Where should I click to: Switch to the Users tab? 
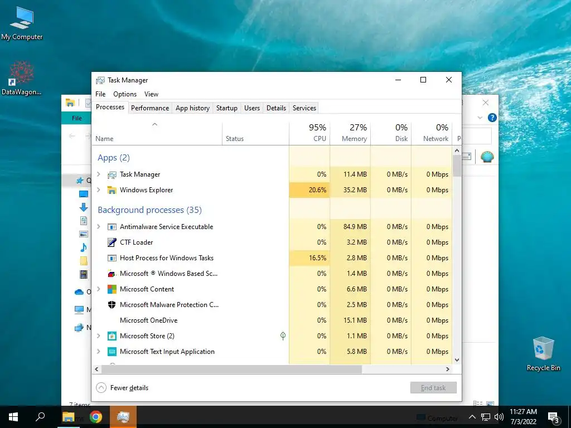point(252,108)
